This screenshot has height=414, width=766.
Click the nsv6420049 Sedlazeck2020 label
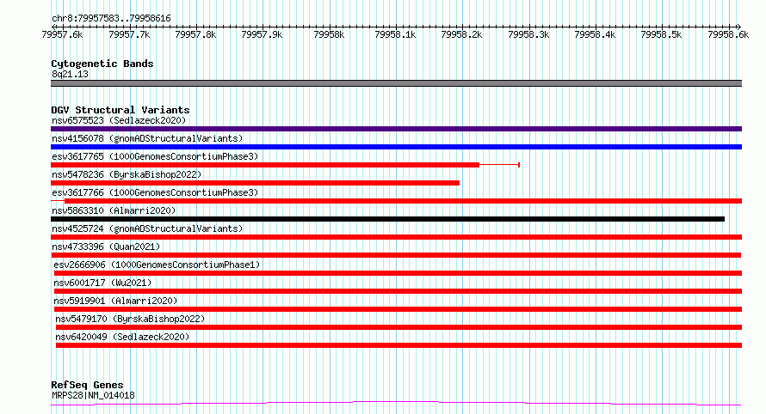point(122,337)
